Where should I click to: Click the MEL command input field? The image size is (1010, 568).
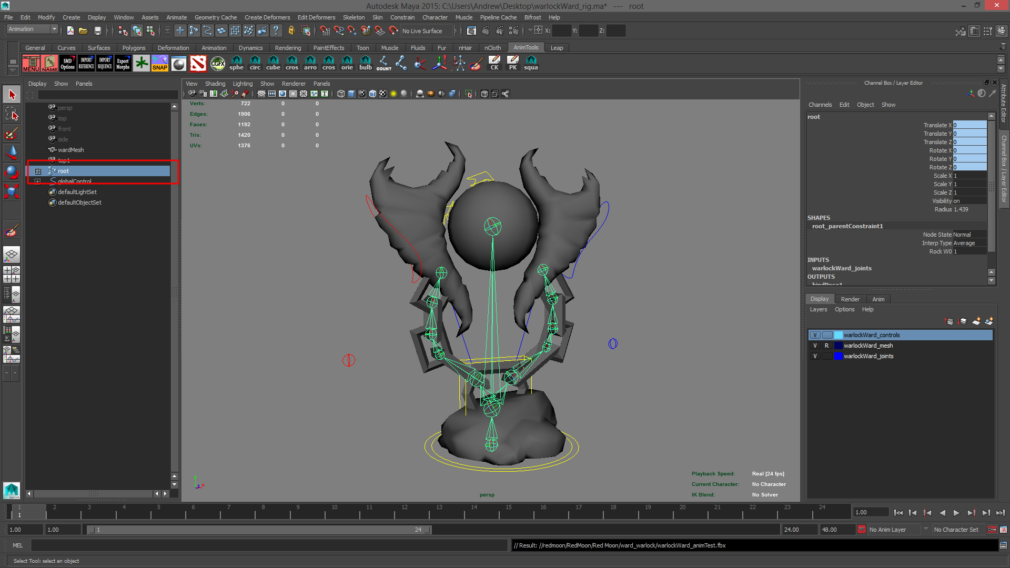(x=268, y=545)
